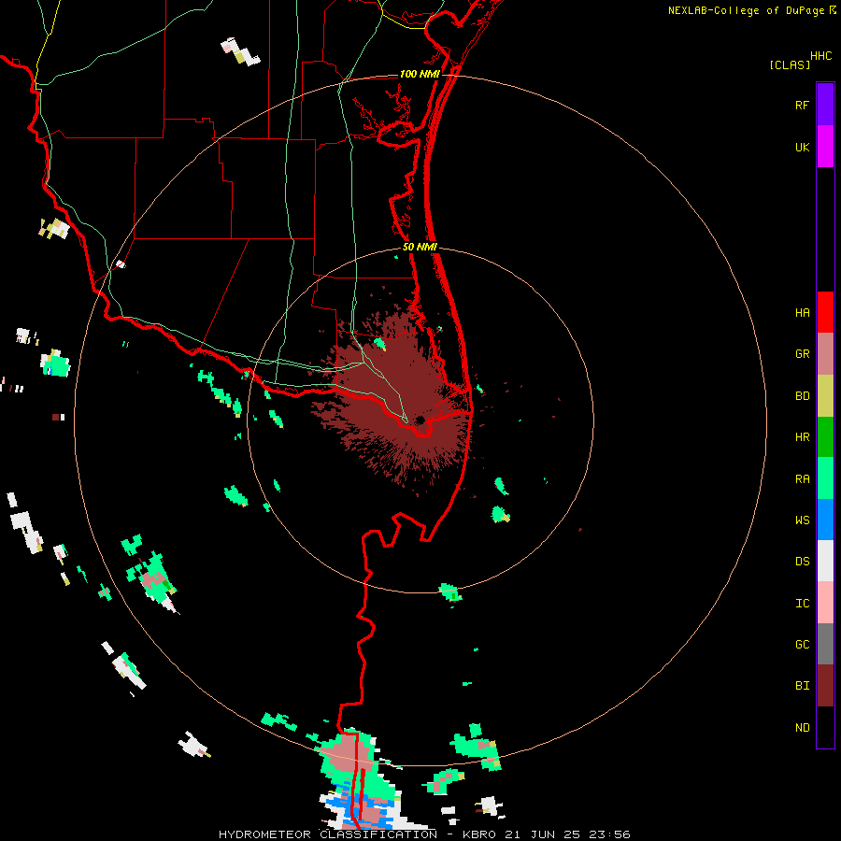Screen dimensions: 841x841
Task: Click the DS white legend swatch
Action: 825,561
